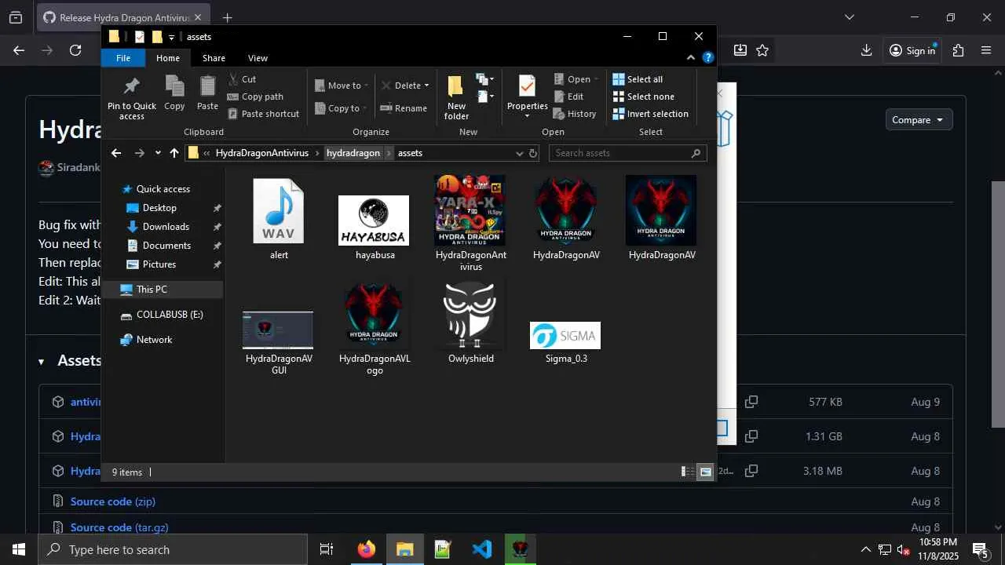Expand the address bar history dropdown
Viewport: 1005px width, 565px height.
(x=519, y=153)
